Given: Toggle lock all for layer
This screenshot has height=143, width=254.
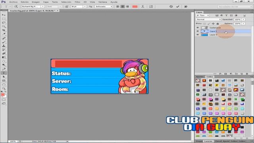Looking at the screenshot, I should [217, 24].
